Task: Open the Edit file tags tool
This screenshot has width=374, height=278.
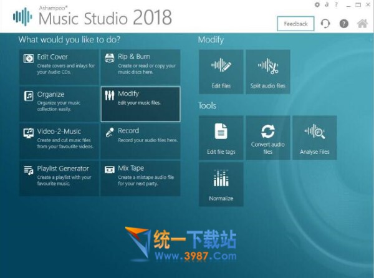Action: pyautogui.click(x=221, y=137)
